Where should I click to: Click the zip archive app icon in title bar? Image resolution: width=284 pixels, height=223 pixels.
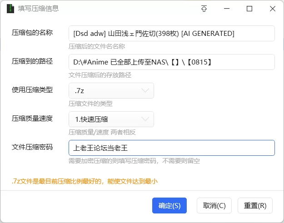click(x=10, y=9)
